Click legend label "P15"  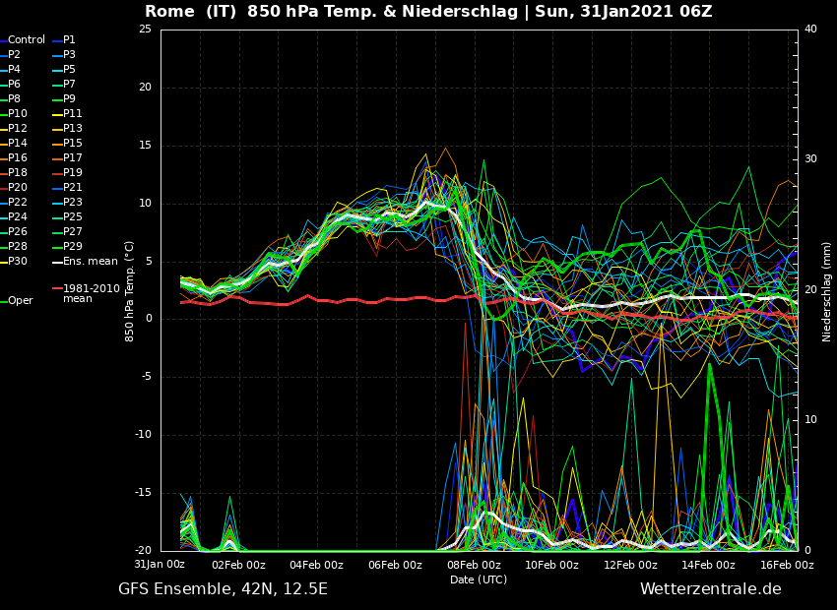(73, 143)
